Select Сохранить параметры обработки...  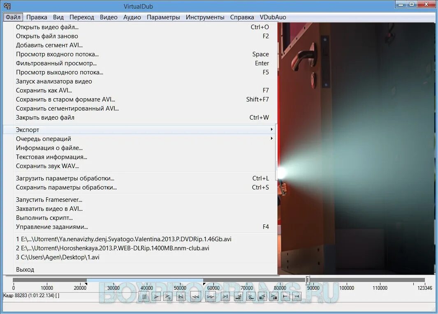pos(139,187)
